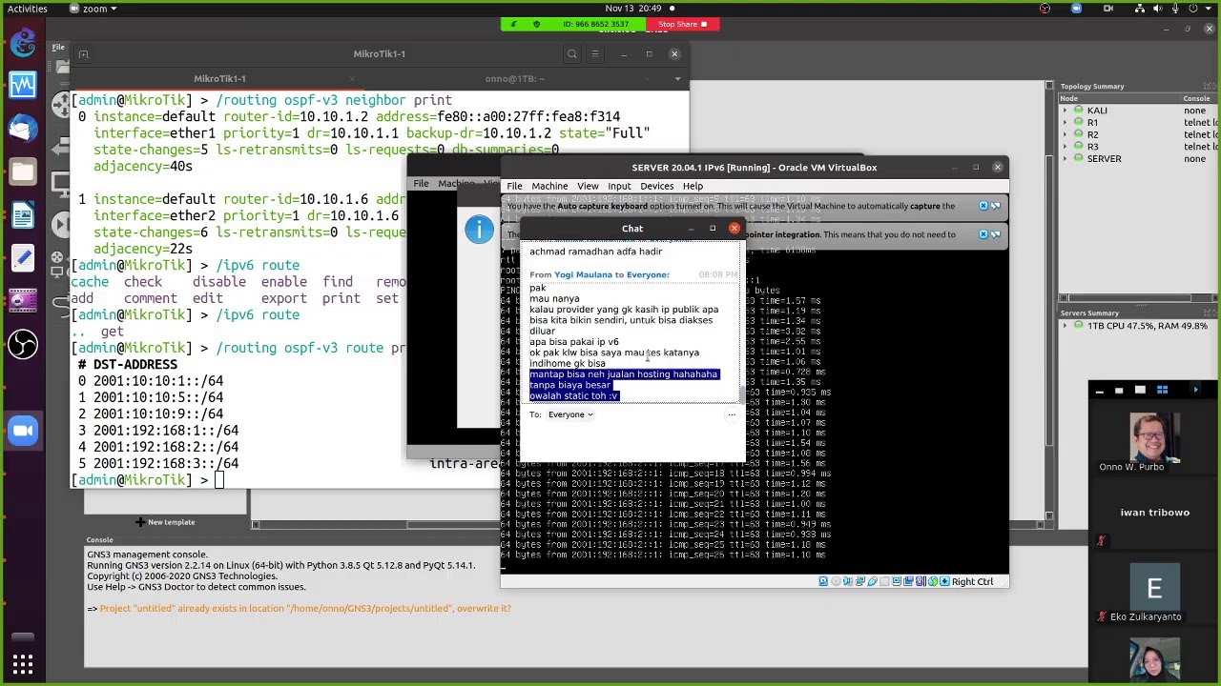Open the system power menu arrow
Image resolution: width=1221 pixels, height=686 pixels.
coord(1210,9)
